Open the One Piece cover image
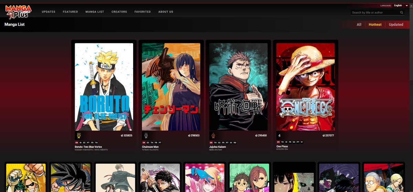This screenshot has width=413, height=192. point(306,87)
